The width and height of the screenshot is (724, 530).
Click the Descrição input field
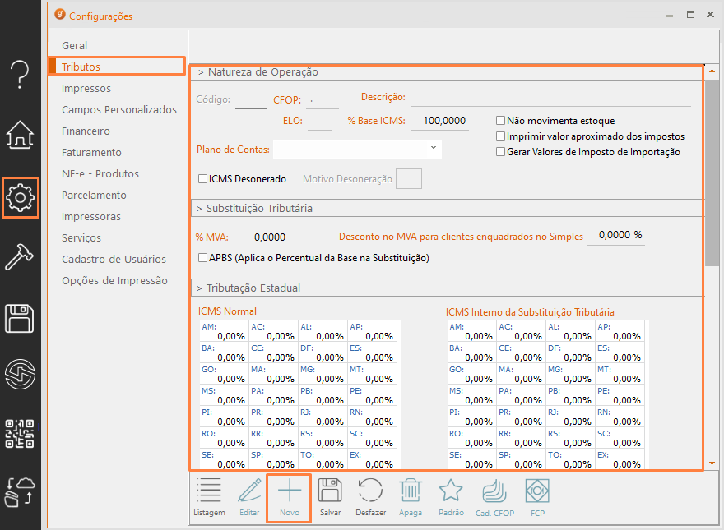click(550, 98)
